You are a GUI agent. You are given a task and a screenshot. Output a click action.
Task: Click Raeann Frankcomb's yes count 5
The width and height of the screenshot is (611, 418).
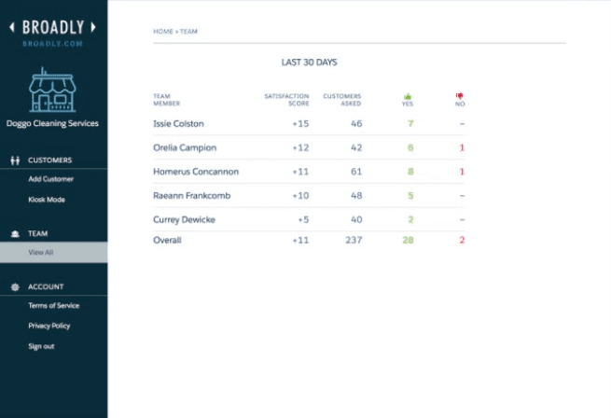[410, 196]
